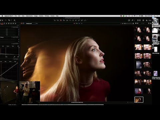160x120 pixels.
Task: Rotate image right using toolbar icon
Action: [x=140, y=20]
